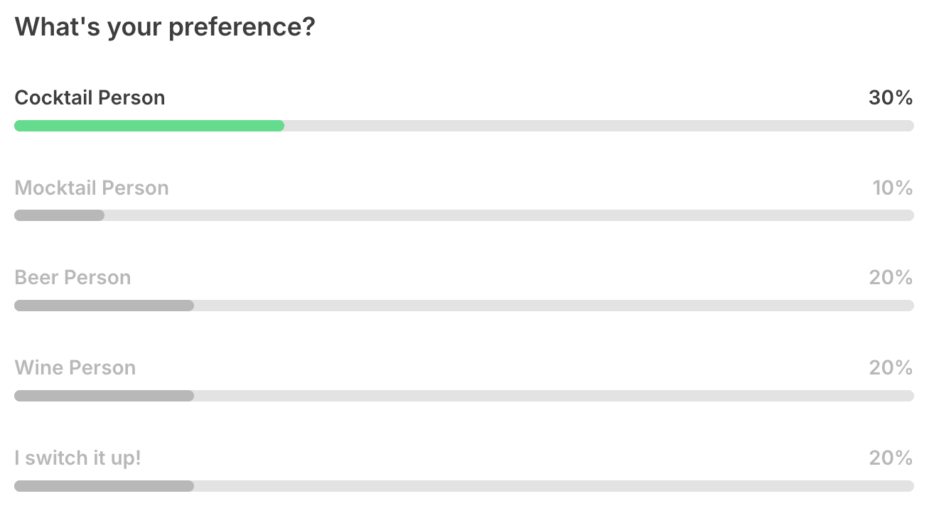Click the Wine Person bar fill

(x=104, y=396)
